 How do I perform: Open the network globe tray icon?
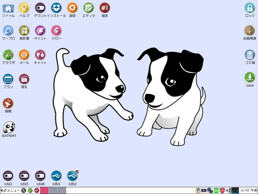point(210,190)
